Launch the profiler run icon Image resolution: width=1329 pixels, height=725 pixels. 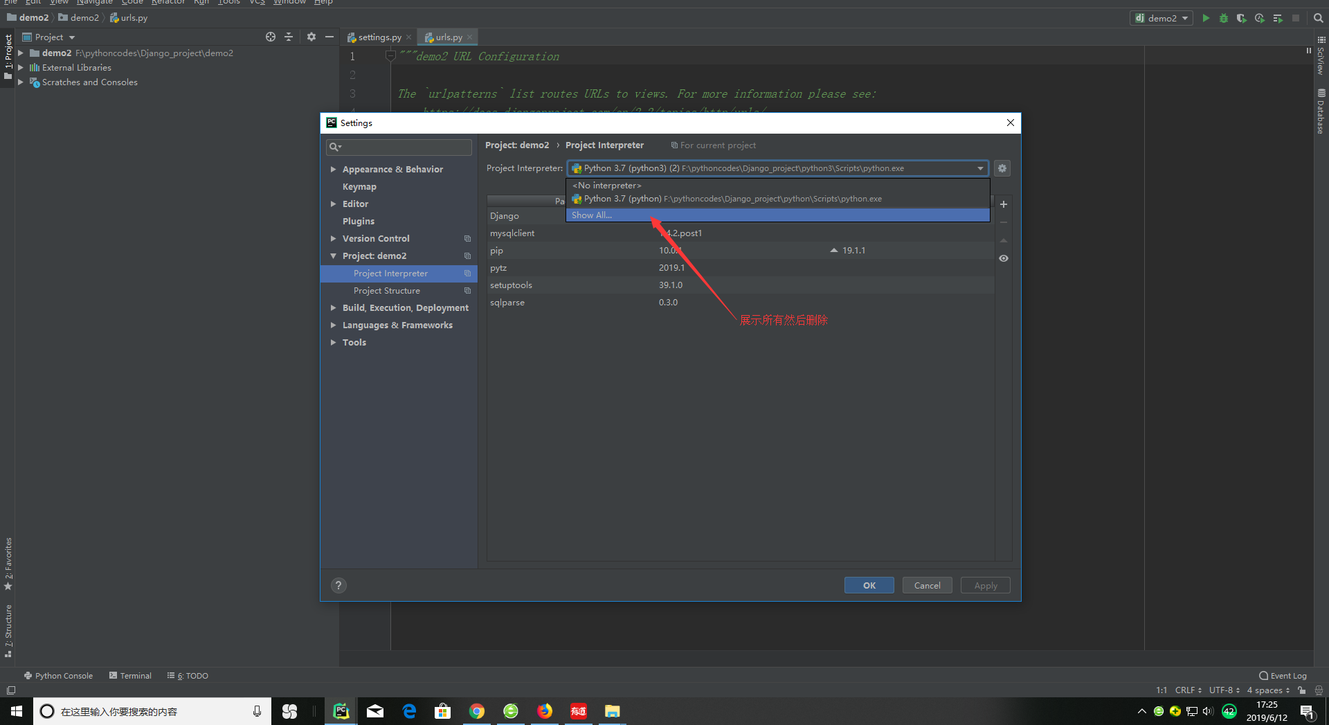1260,18
